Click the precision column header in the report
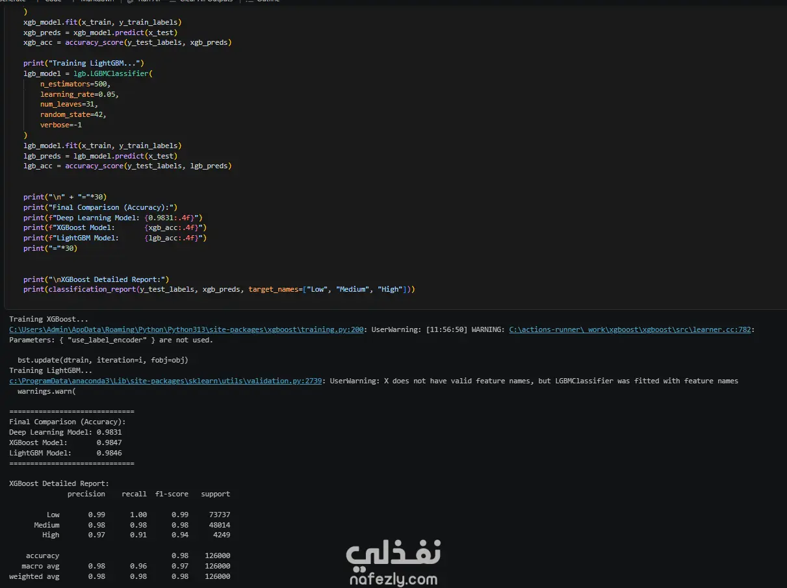 pos(86,494)
